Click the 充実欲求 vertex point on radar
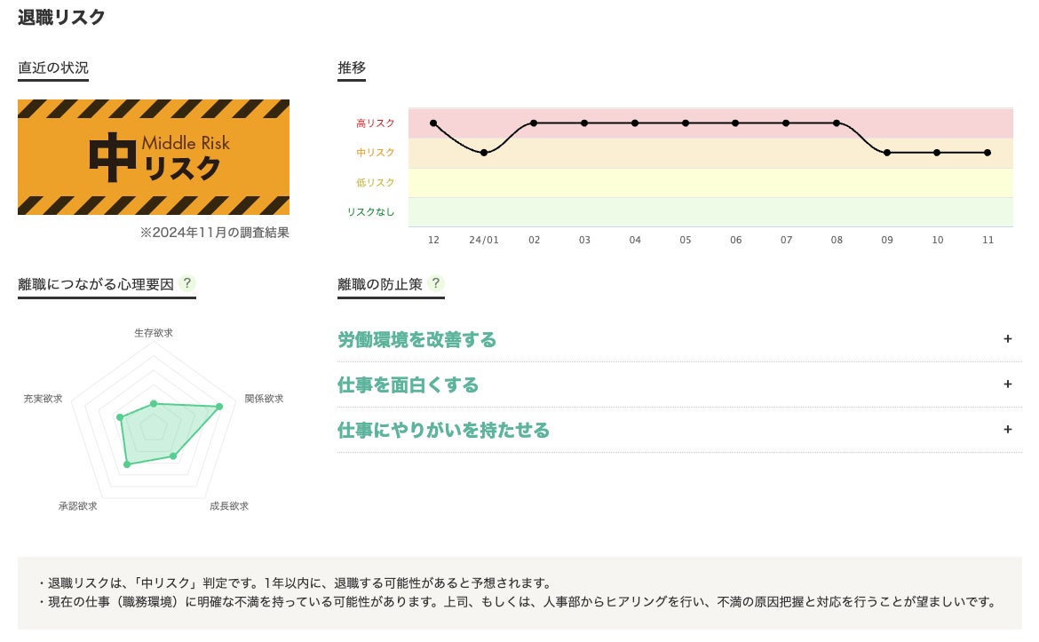The width and height of the screenshot is (1039, 642). [x=120, y=417]
